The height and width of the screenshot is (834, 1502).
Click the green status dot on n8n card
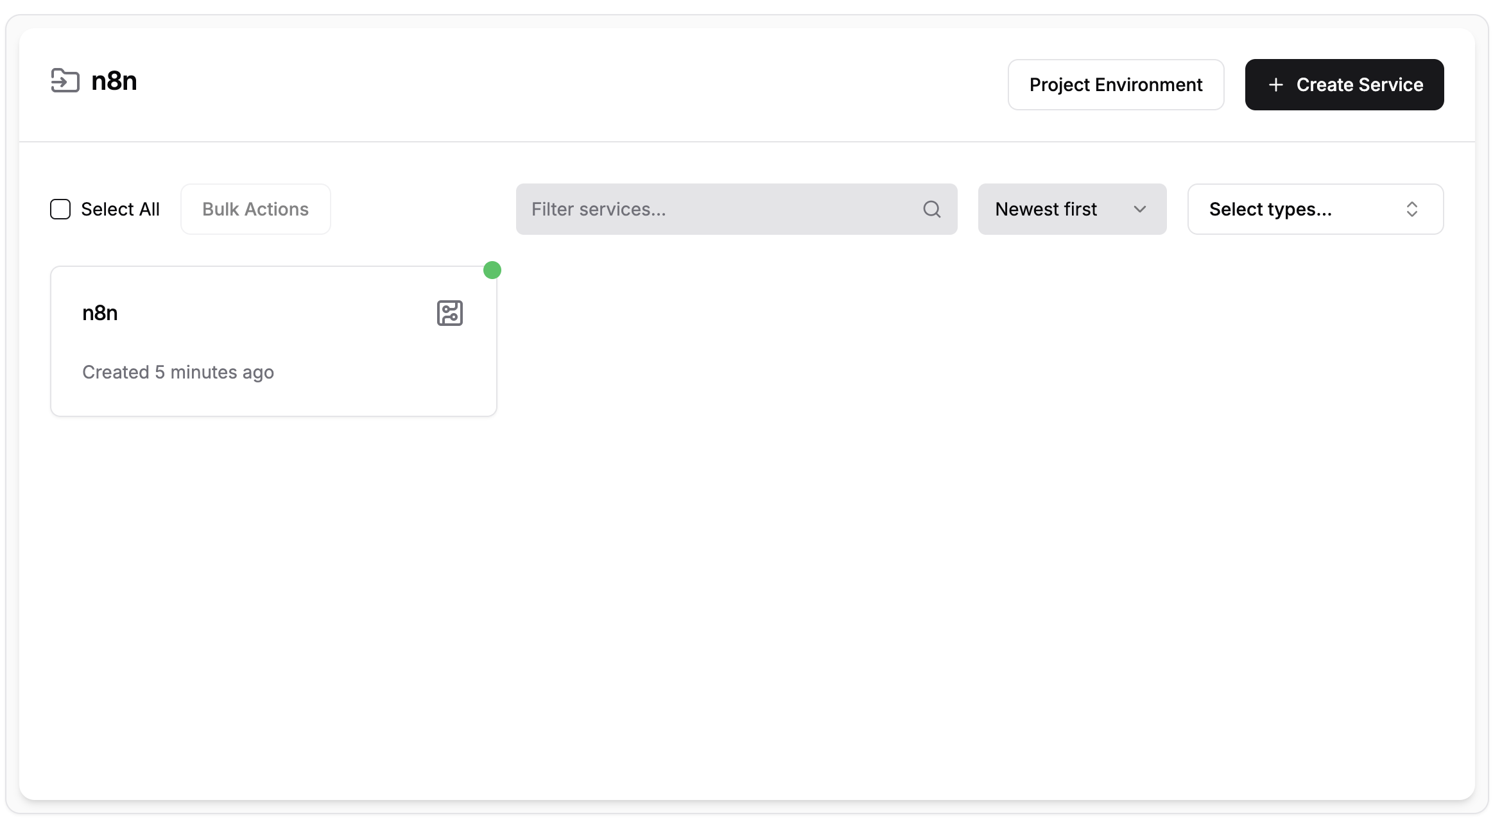pos(492,270)
